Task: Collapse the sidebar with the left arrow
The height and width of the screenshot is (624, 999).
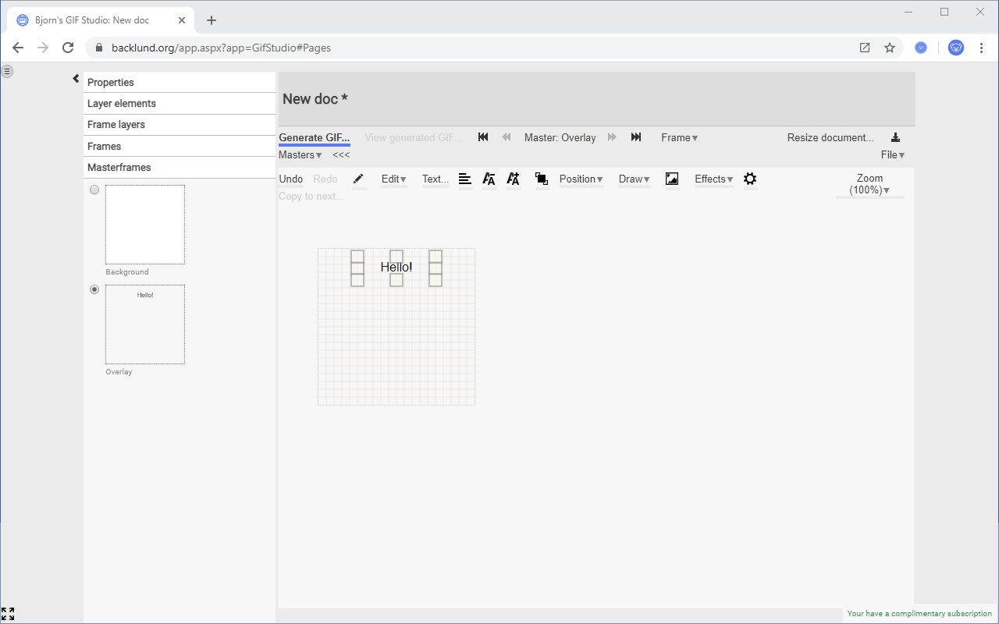Action: click(75, 78)
